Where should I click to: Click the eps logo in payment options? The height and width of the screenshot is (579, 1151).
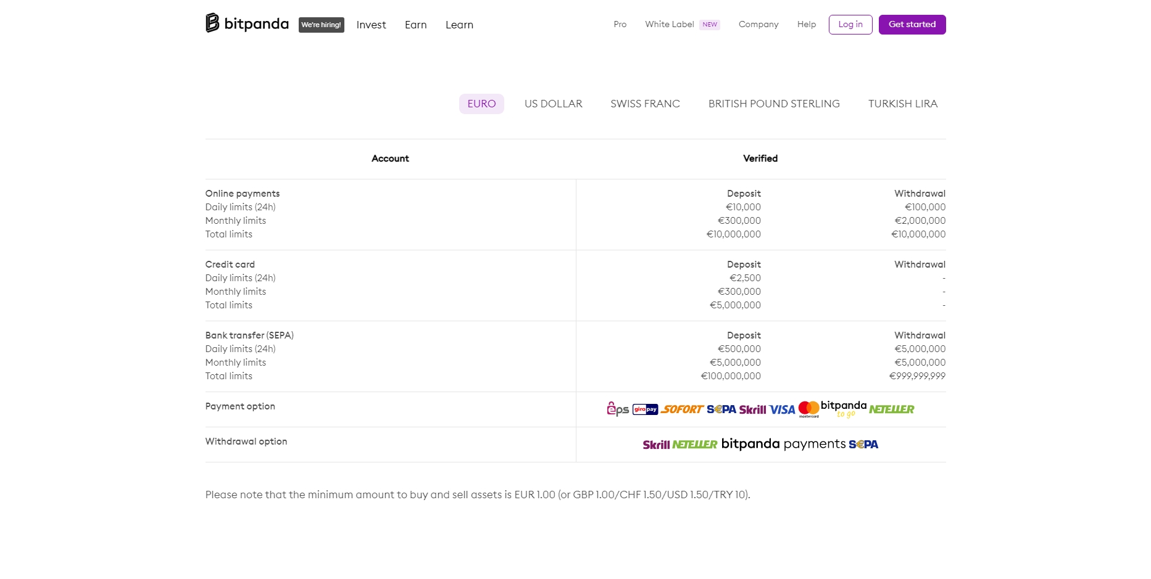[618, 409]
